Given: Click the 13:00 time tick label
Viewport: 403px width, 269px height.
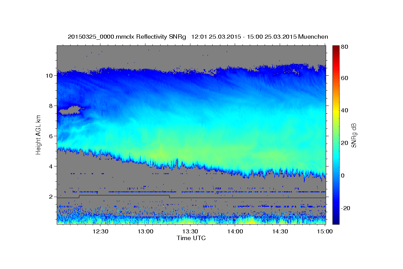Looking at the screenshot, I should (x=145, y=231).
